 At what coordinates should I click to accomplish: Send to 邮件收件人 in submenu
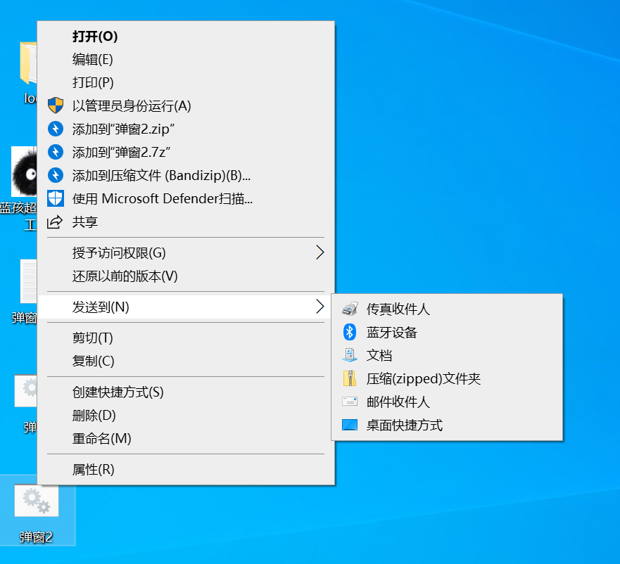447,402
